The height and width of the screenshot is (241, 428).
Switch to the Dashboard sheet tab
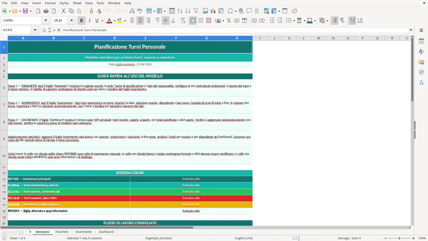tap(106, 232)
